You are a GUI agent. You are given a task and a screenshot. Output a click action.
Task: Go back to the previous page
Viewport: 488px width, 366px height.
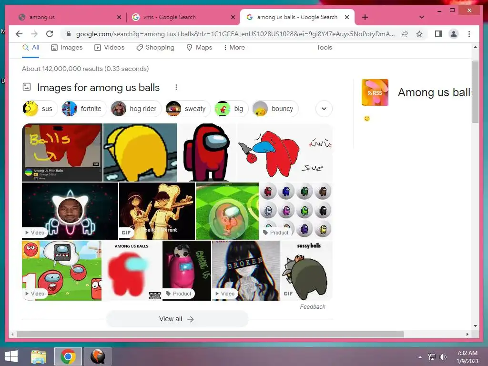click(x=19, y=34)
